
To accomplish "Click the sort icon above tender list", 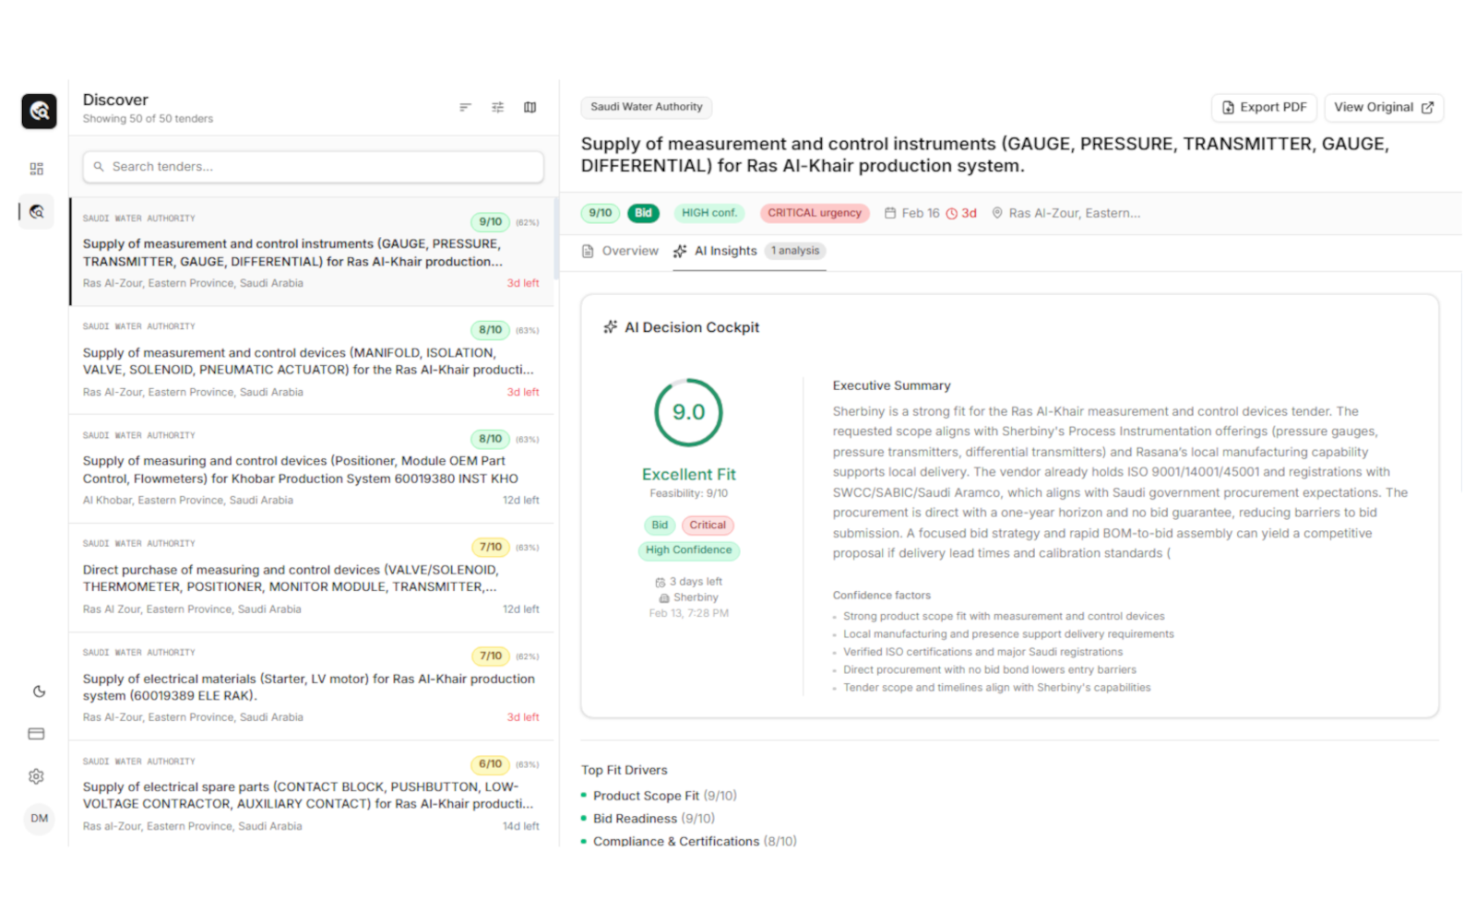I will (x=465, y=107).
